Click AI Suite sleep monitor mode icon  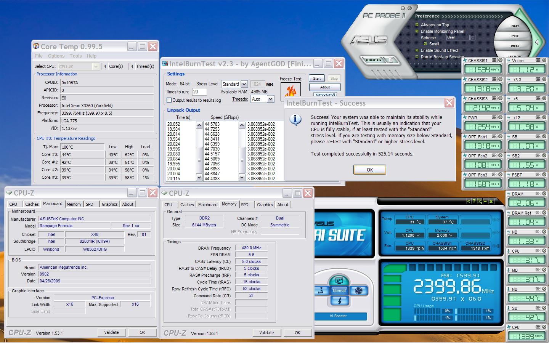pos(339,281)
